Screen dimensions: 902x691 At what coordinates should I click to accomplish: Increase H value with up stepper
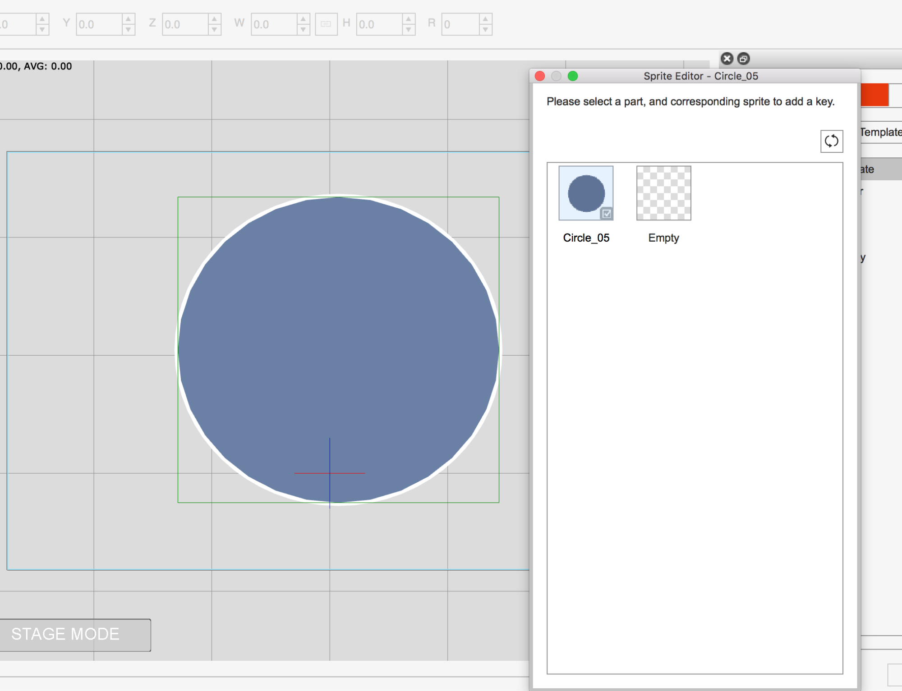tap(409, 19)
